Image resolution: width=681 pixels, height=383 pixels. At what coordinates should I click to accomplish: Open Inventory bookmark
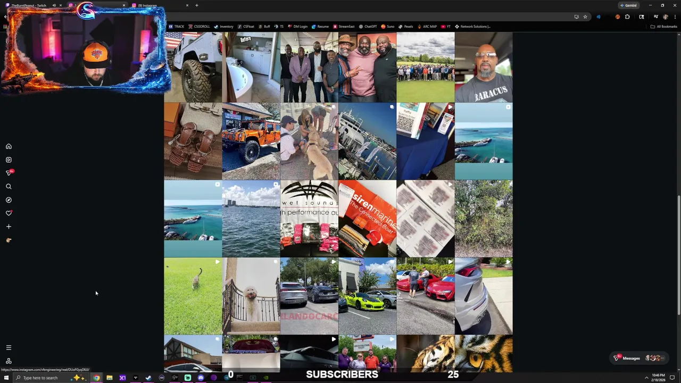click(x=223, y=27)
